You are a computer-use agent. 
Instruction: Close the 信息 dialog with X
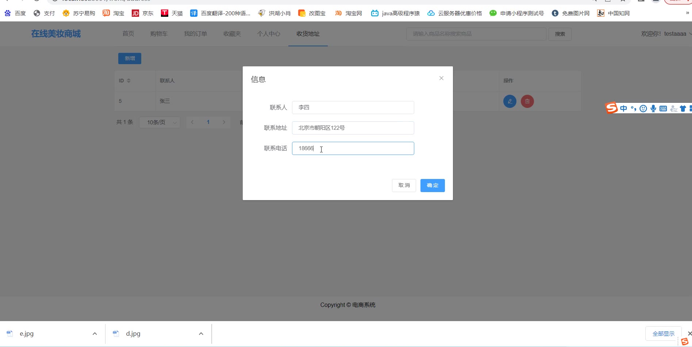[x=441, y=78]
